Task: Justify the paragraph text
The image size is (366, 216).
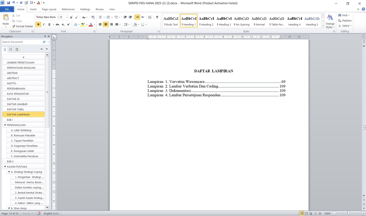Action: (117, 24)
